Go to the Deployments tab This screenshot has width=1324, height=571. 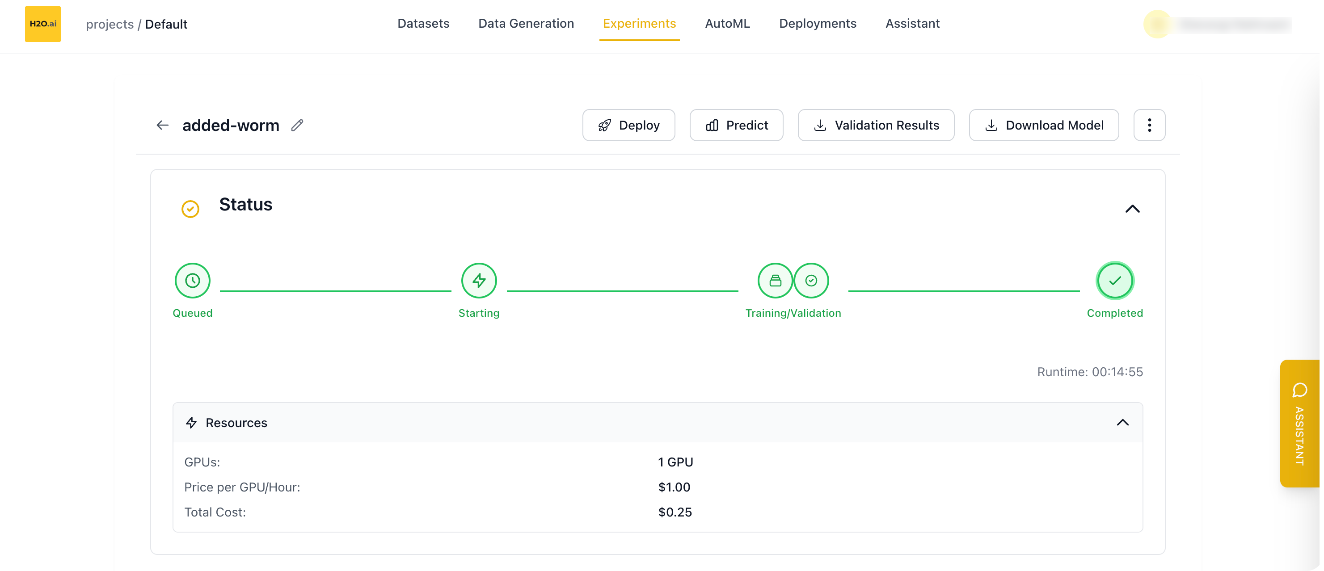pos(817,24)
